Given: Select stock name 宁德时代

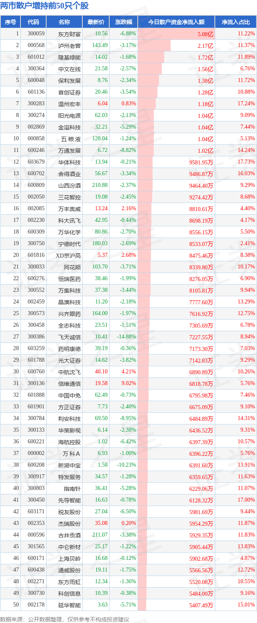Looking at the screenshot, I should coord(69,244).
